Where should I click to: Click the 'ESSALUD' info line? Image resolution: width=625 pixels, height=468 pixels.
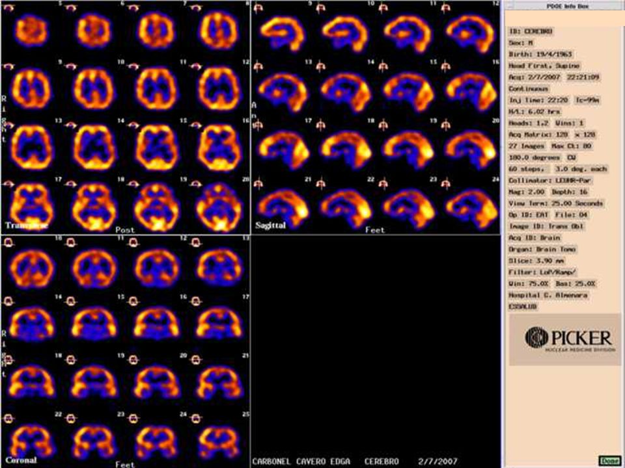[523, 307]
